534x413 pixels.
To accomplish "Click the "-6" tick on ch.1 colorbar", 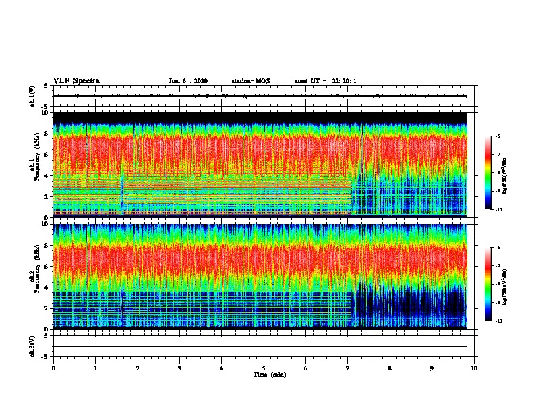I will point(498,136).
